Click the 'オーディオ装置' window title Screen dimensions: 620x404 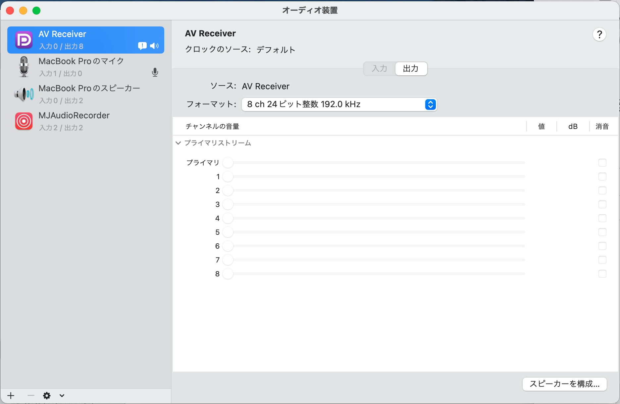[x=310, y=10]
